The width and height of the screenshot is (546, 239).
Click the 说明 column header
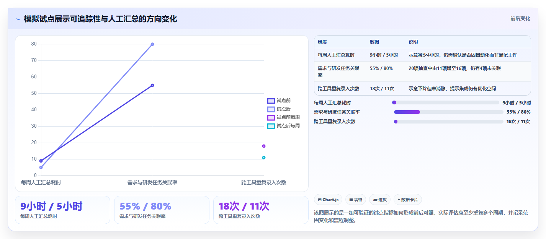click(413, 42)
